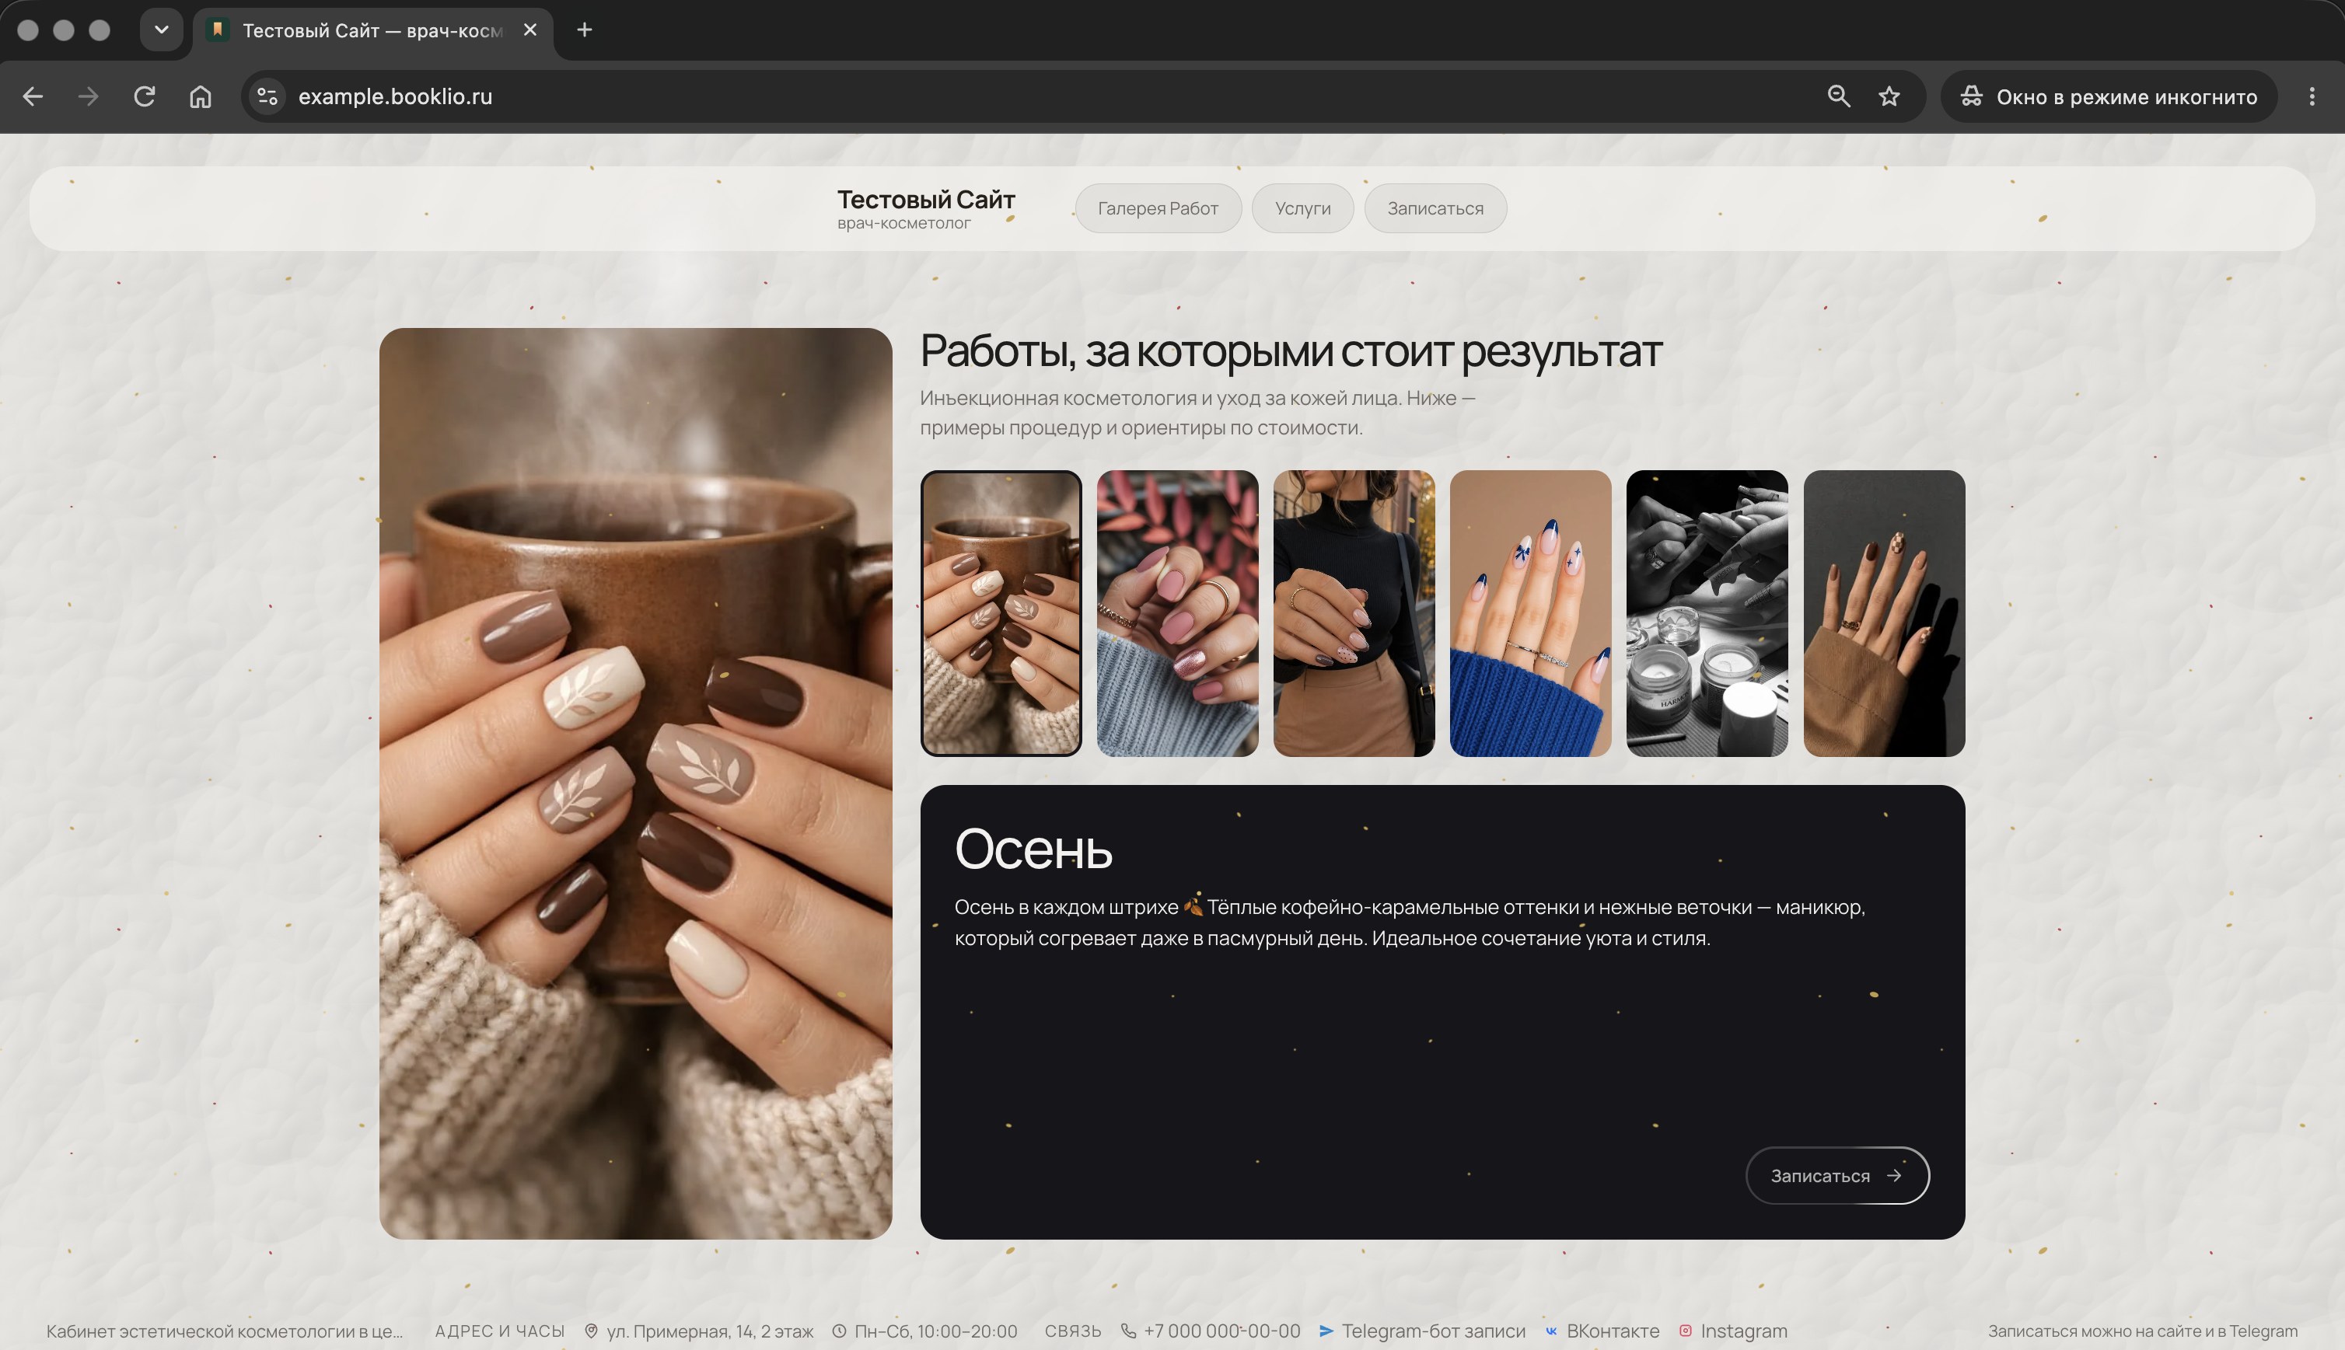The width and height of the screenshot is (2345, 1350).
Task: Click the incognito mode indicator
Action: point(2109,96)
